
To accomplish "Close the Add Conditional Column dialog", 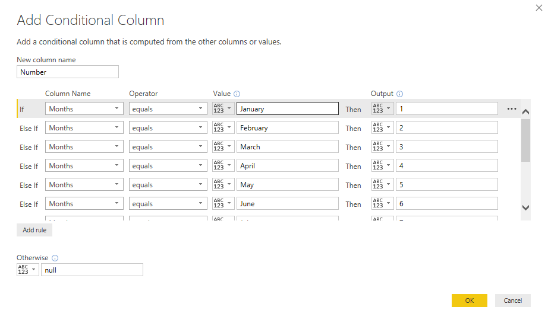I will [539, 8].
